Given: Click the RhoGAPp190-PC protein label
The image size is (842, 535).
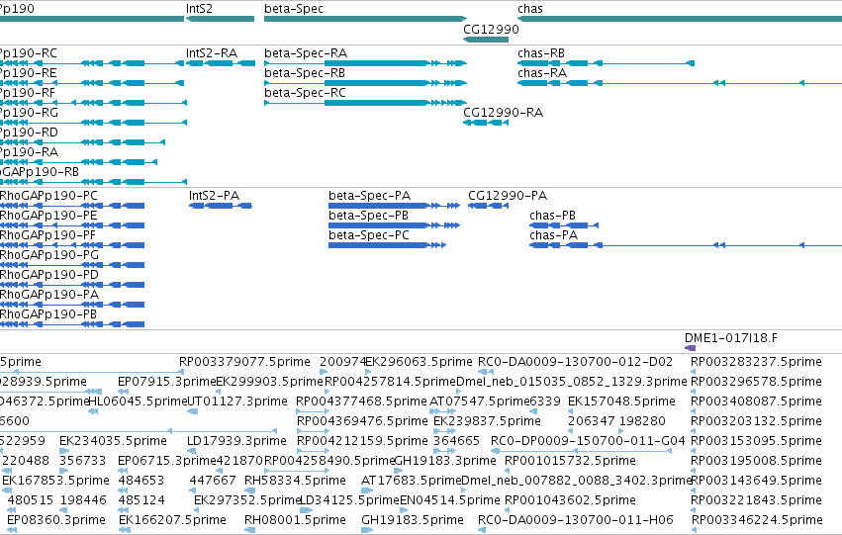Looking at the screenshot, I should [48, 196].
